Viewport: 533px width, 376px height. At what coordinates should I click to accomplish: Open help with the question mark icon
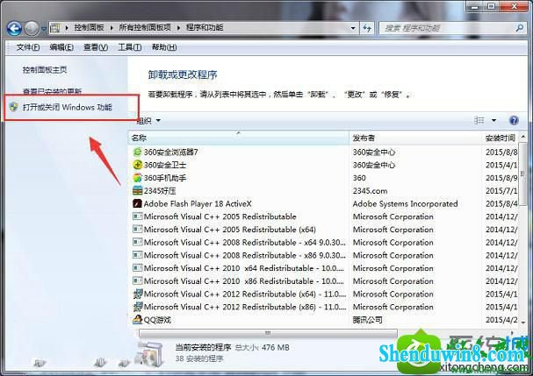coord(514,120)
